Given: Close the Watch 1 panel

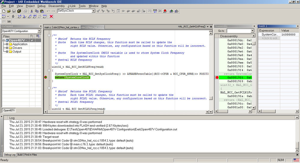Looking at the screenshot, I should pyautogui.click(x=298, y=26).
